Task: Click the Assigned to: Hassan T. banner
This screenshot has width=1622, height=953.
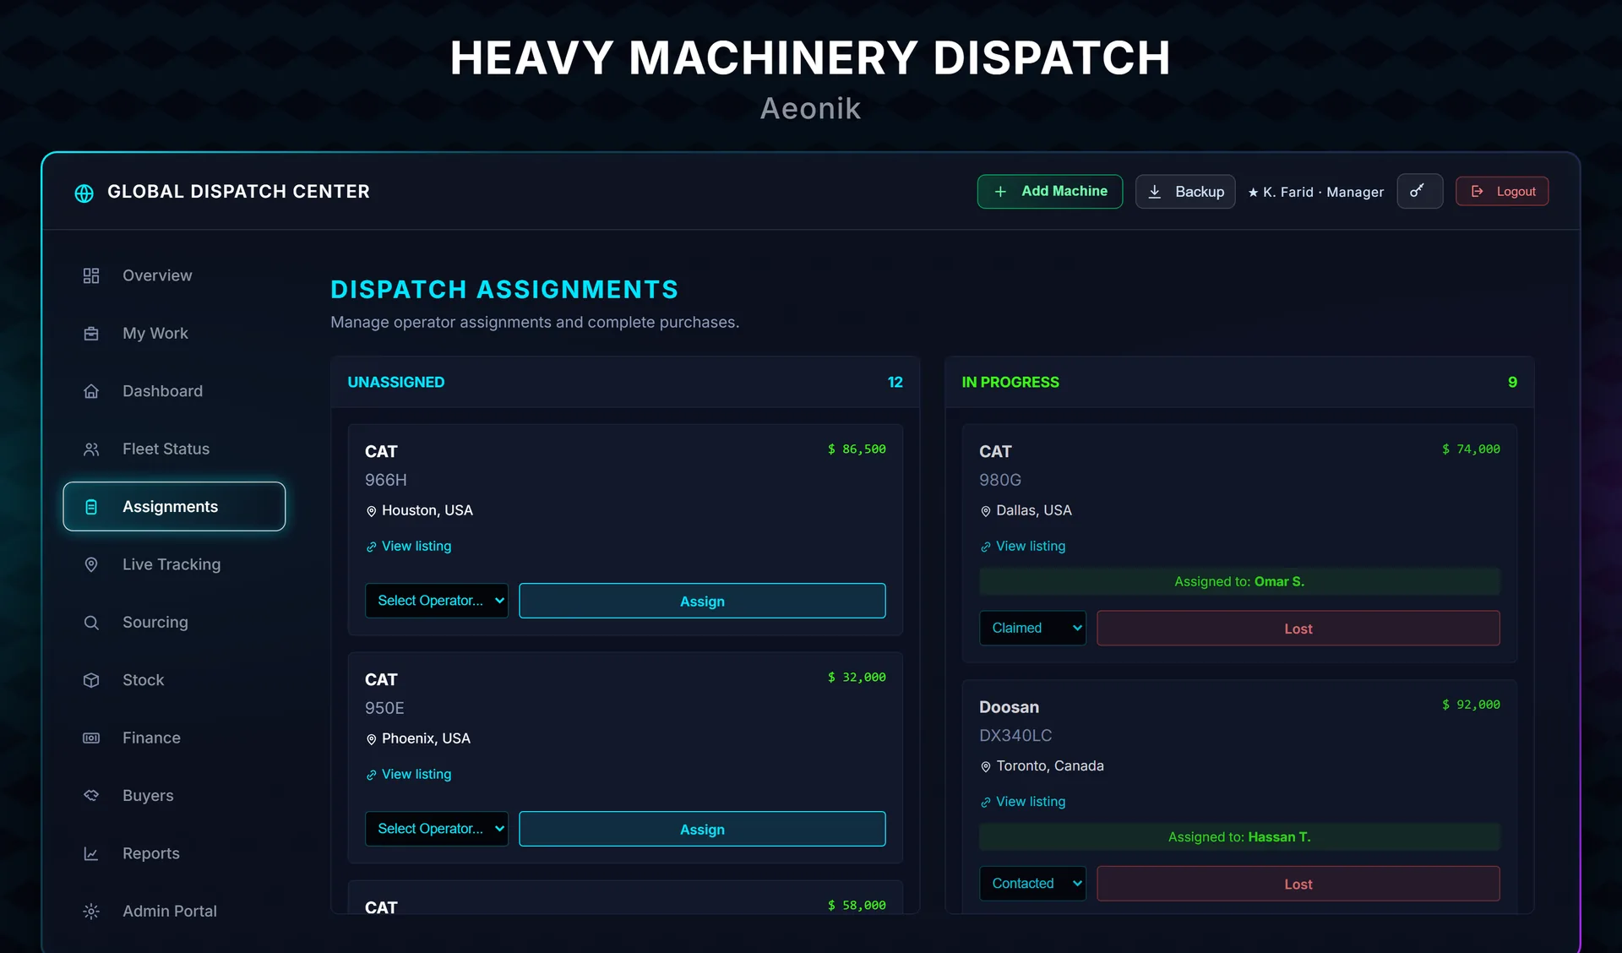Action: point(1239,836)
